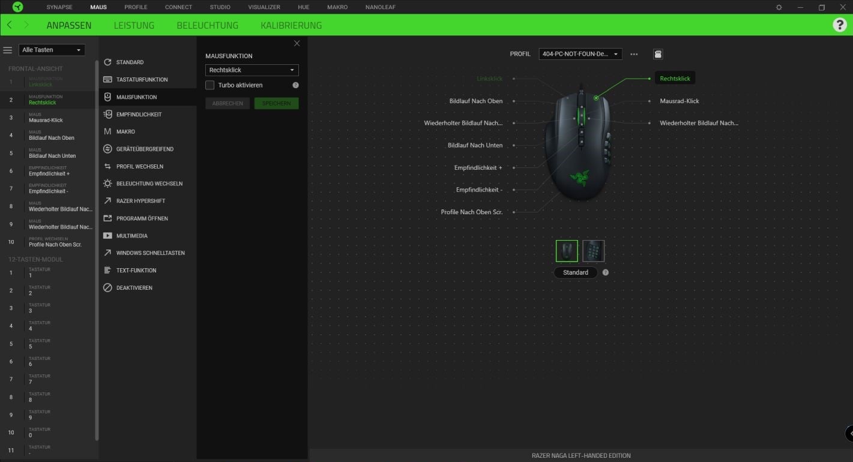Select the Standard reset icon option

click(x=108, y=62)
